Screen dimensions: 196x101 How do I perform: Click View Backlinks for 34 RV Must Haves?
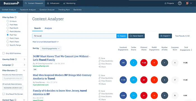[x=106, y=61]
